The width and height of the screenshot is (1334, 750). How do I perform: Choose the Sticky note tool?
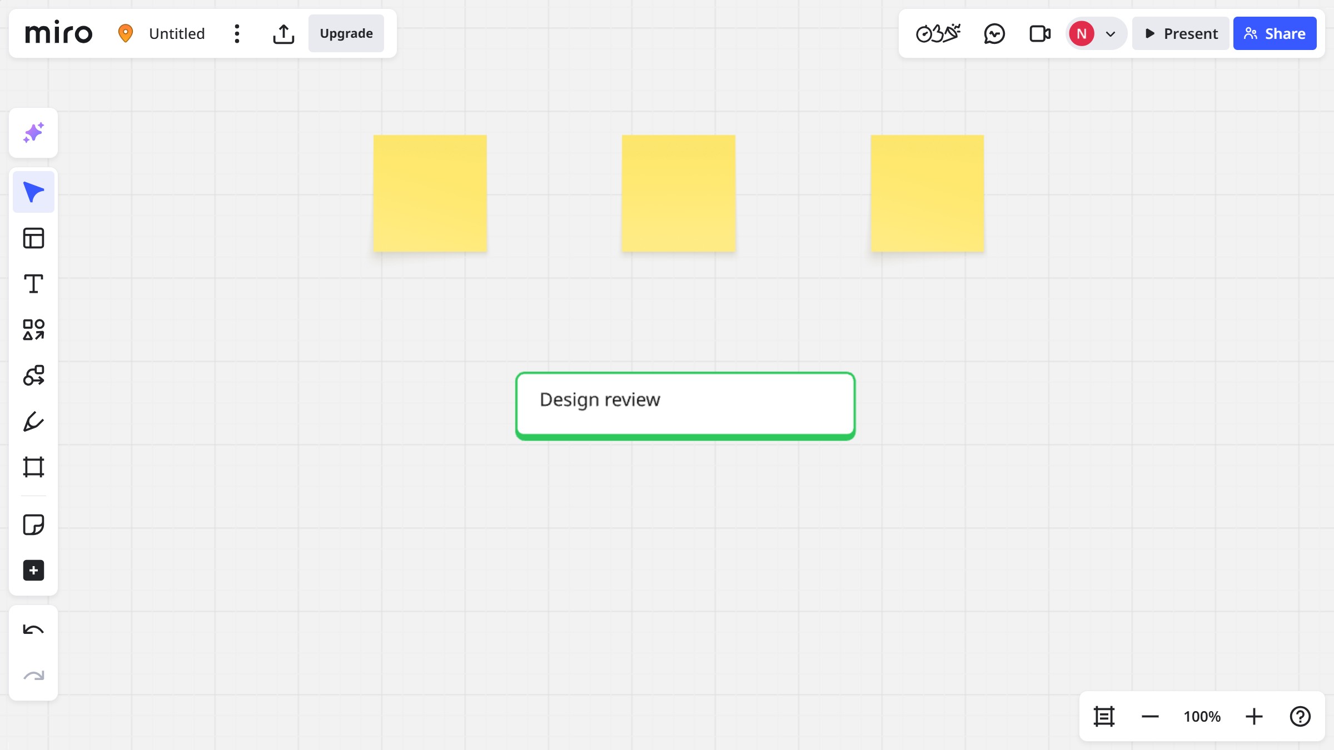(33, 524)
